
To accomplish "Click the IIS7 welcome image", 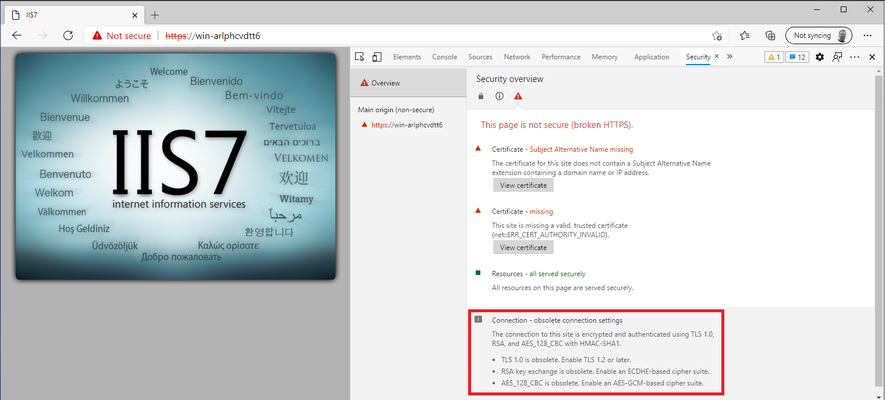I will click(176, 166).
